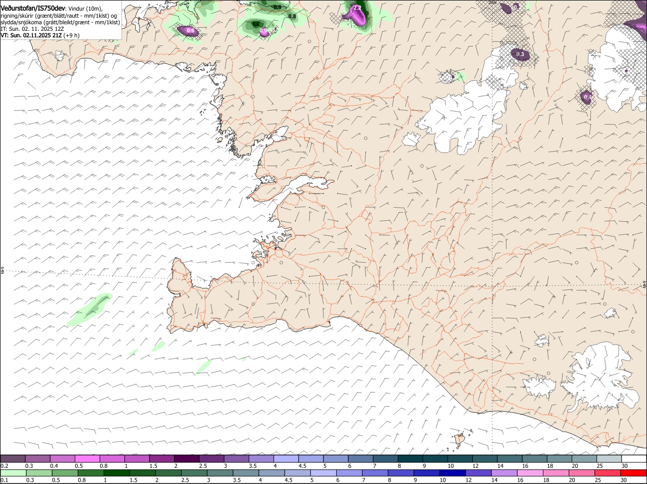Click the '2.2' value on the bright purple cell

(357, 8)
